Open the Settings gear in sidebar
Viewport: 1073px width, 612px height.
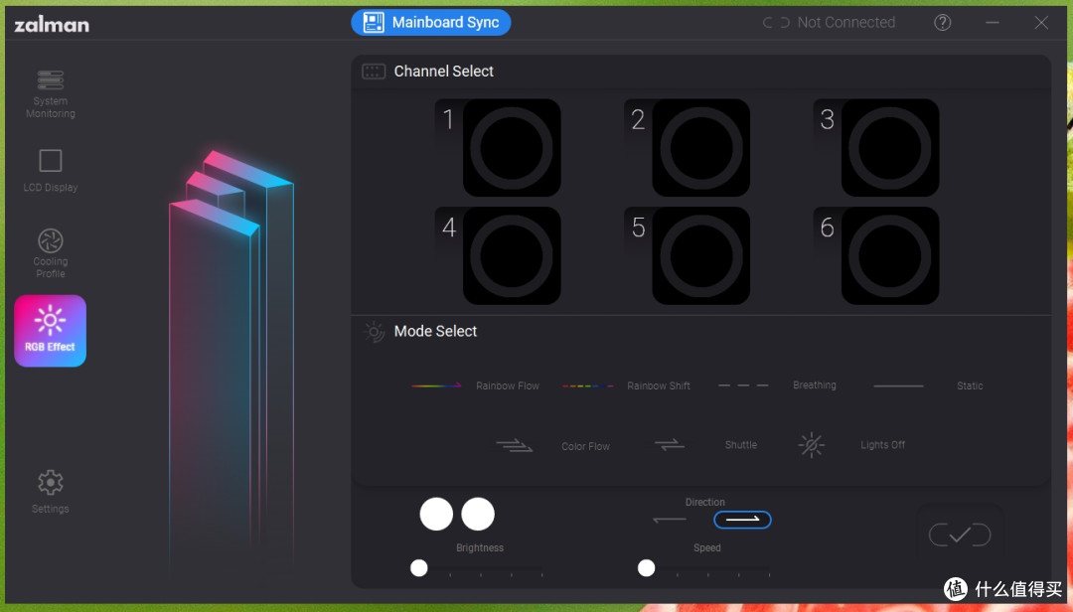[x=50, y=492]
